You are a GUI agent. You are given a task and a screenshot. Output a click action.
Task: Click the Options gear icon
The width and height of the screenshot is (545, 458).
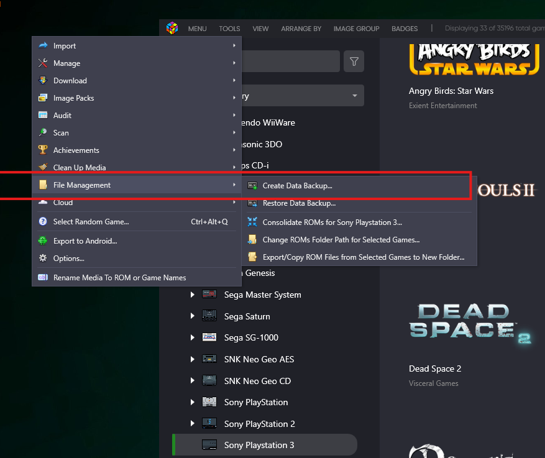43,258
